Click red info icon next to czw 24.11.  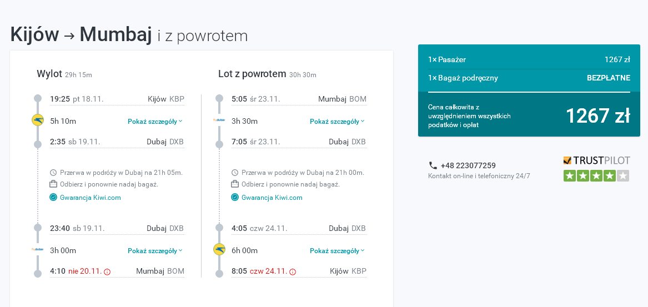tap(293, 271)
